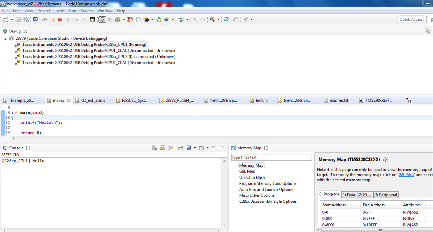The width and height of the screenshot is (433, 232).
Task: Select On-Chip Flash in the list
Action: [x=252, y=178]
